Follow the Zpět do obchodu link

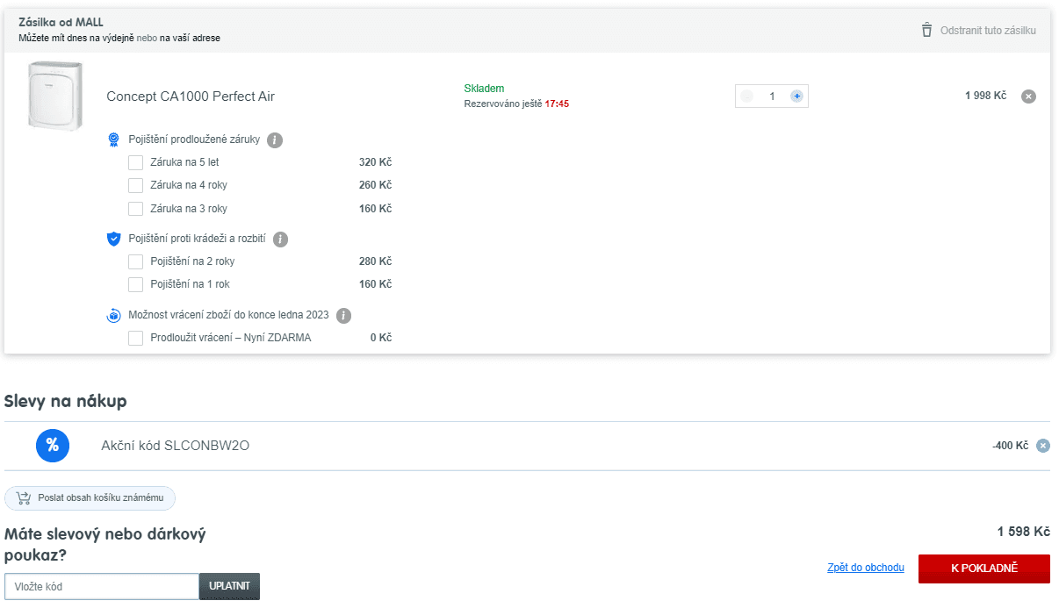click(x=866, y=568)
